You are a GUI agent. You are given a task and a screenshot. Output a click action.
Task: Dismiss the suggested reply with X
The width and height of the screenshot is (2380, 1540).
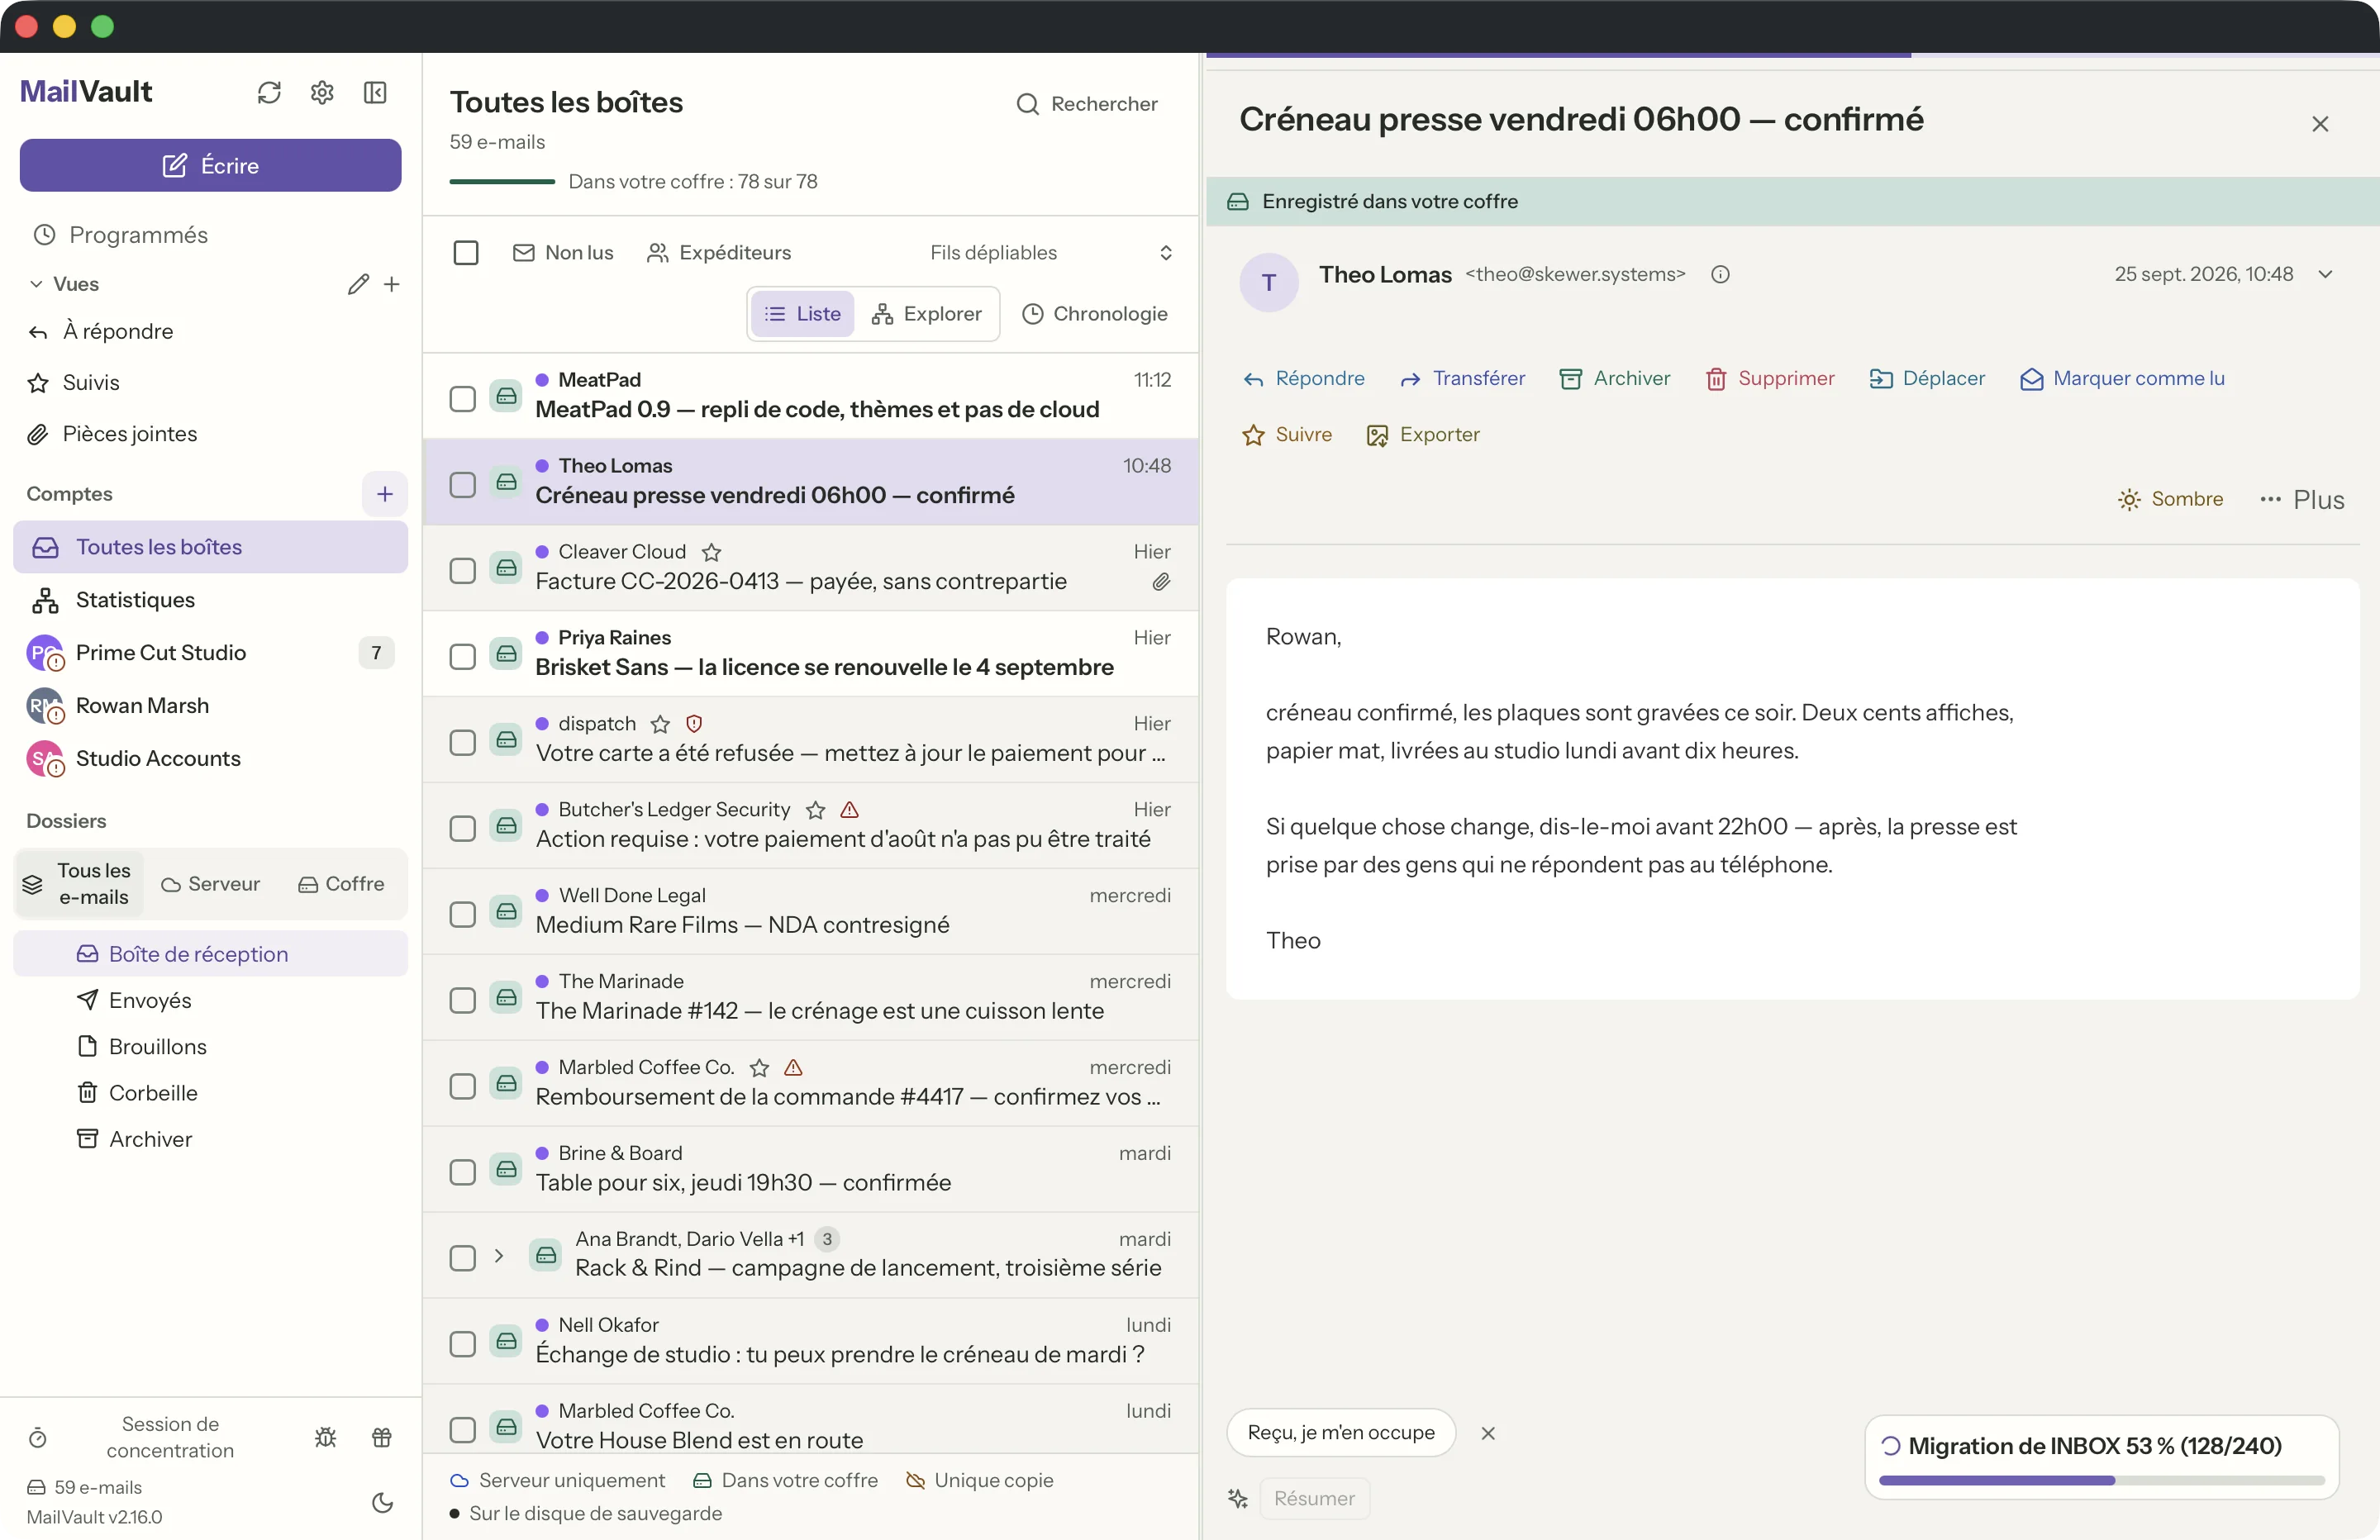point(1488,1433)
